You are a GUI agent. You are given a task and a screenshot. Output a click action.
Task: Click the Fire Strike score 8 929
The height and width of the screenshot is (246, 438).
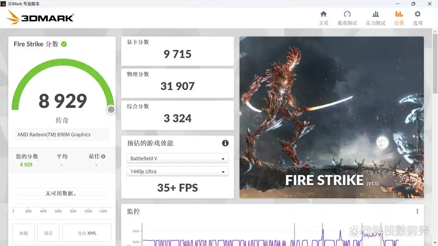click(62, 101)
